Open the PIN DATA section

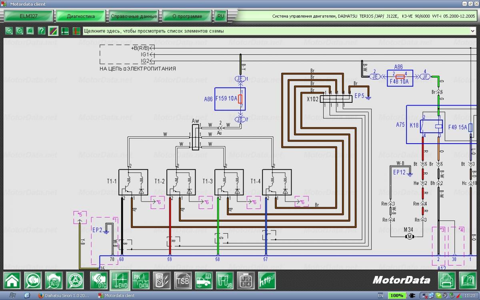141,280
